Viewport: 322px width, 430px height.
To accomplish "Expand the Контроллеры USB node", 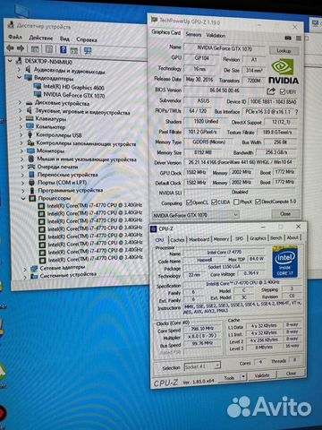I will (21, 134).
